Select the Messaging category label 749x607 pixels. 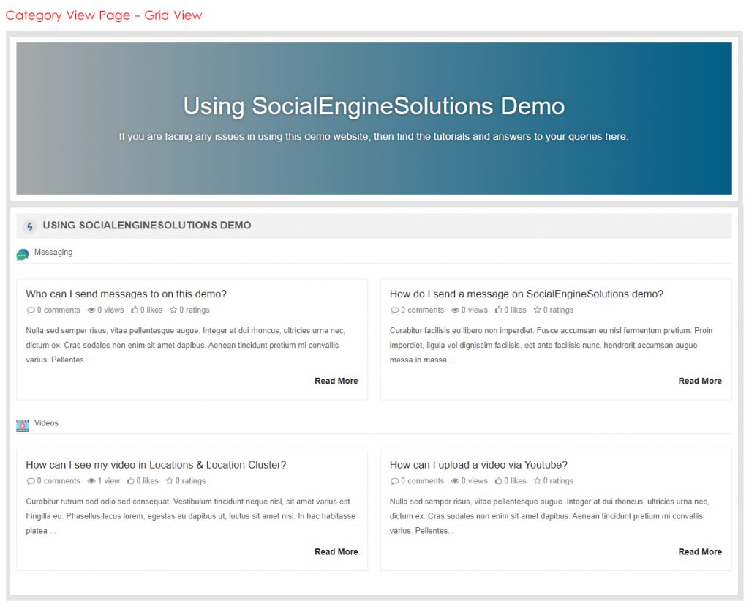tap(54, 252)
